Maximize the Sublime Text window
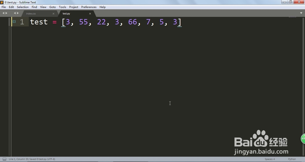The height and width of the screenshot is (162, 305). [x=290, y=2]
